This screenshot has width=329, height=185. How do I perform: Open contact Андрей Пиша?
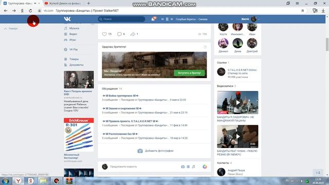click(x=236, y=170)
